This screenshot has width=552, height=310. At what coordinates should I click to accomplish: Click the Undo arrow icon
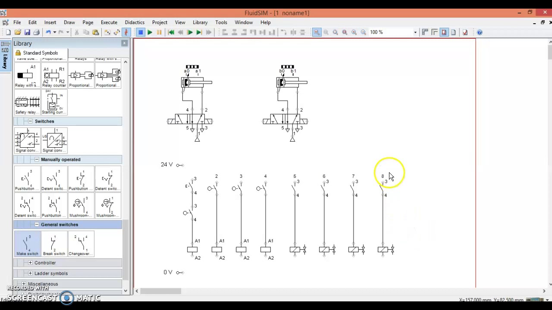48,32
